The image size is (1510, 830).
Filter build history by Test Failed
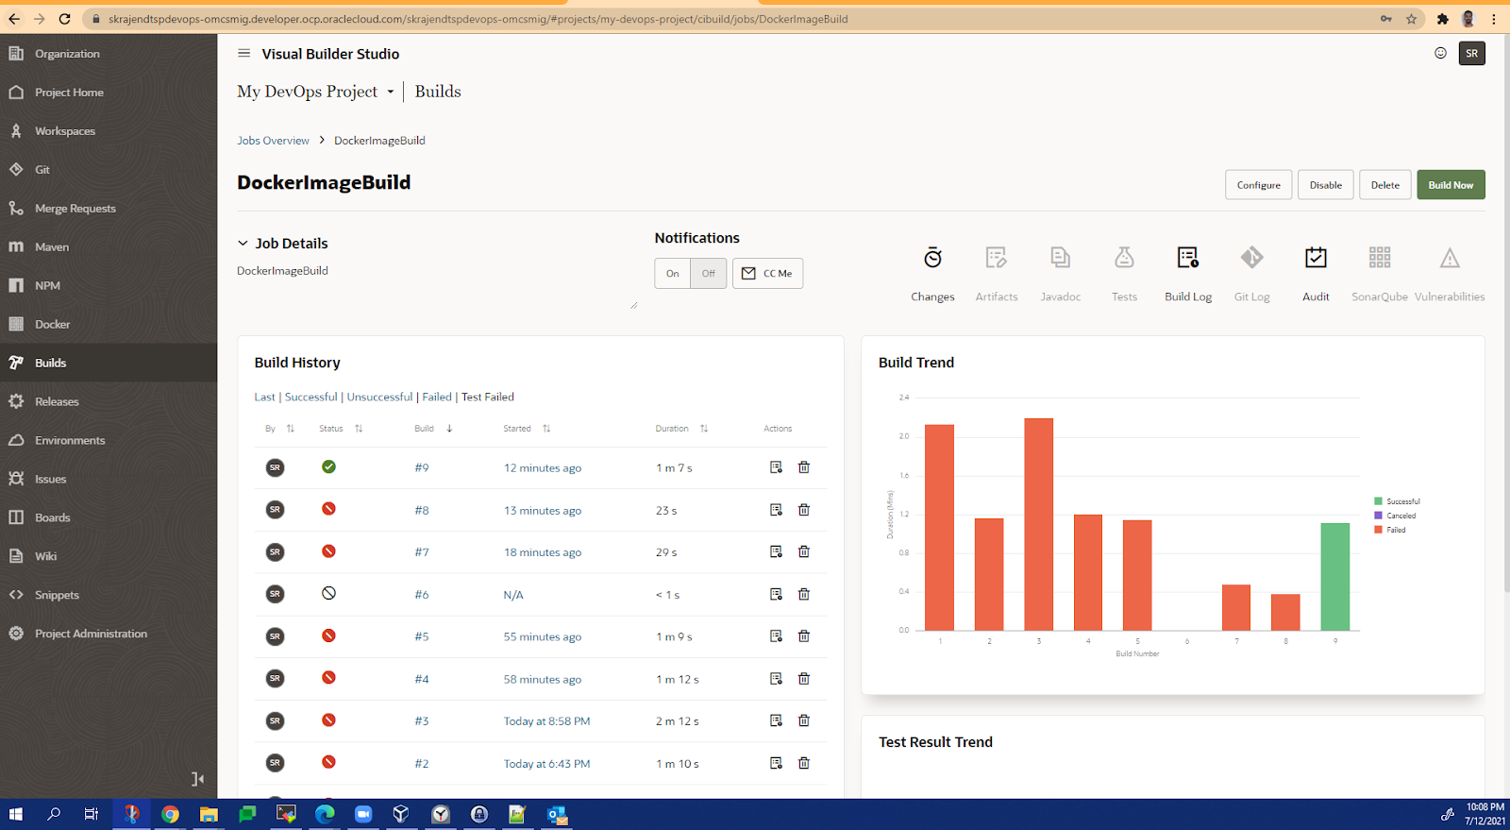488,397
